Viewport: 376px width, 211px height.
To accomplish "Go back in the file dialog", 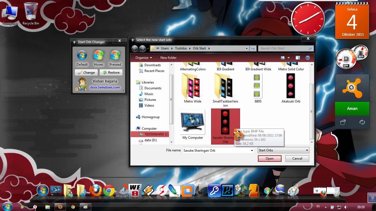I will (x=135, y=49).
